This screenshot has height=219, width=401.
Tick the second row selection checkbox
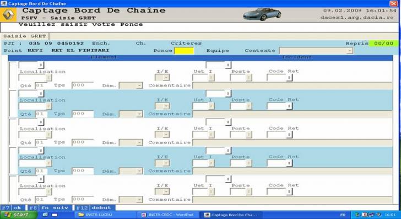tap(13, 103)
